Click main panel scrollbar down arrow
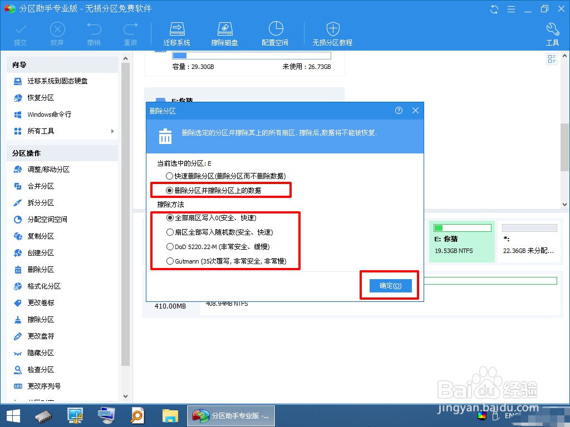 coord(564,205)
